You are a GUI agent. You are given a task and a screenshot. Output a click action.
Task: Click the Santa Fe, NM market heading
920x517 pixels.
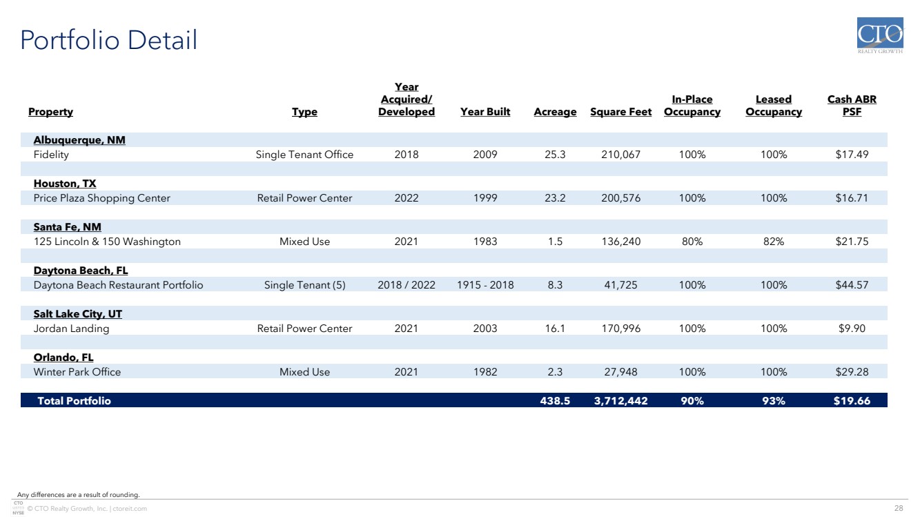68,227
